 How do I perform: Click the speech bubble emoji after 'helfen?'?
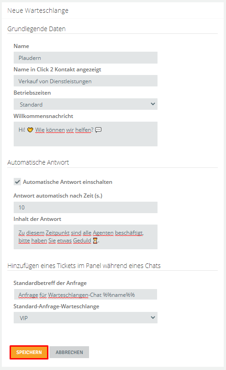click(98, 130)
